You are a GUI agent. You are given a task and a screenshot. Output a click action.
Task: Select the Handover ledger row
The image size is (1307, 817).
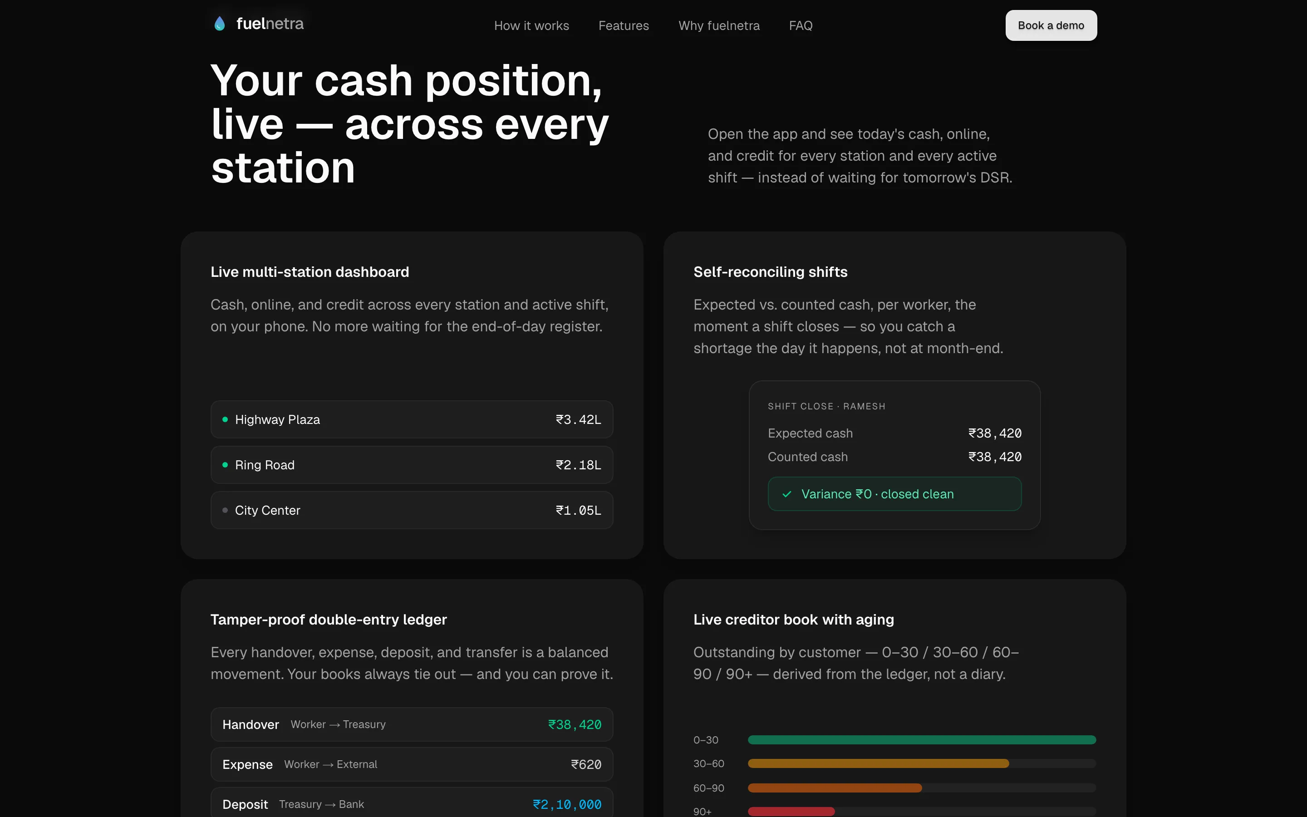(x=412, y=724)
